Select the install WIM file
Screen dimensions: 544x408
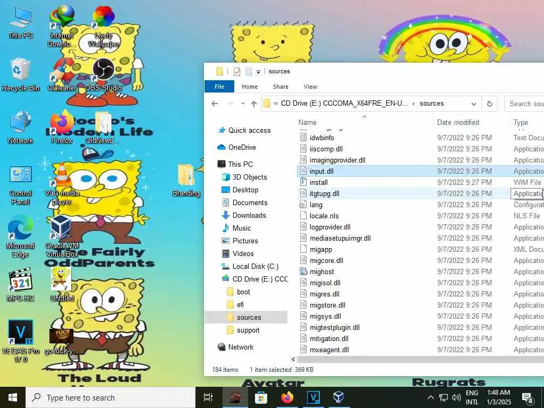[x=421, y=183]
